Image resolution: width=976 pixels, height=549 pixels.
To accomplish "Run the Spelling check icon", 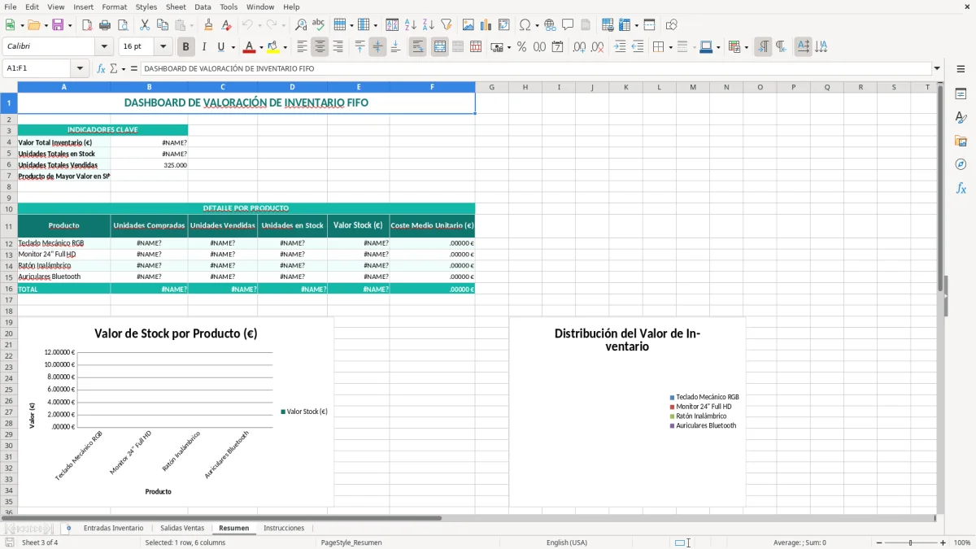I will click(319, 25).
